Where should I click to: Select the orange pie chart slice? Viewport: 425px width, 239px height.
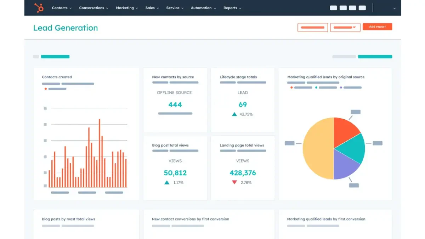coord(345,132)
